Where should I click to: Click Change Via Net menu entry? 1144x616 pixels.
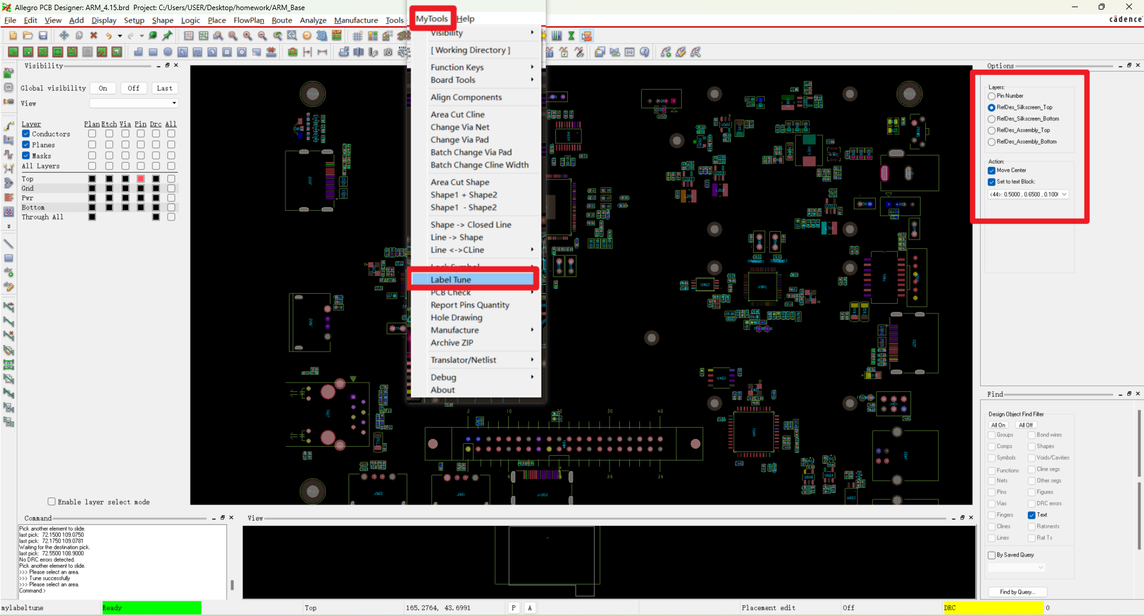pos(460,127)
